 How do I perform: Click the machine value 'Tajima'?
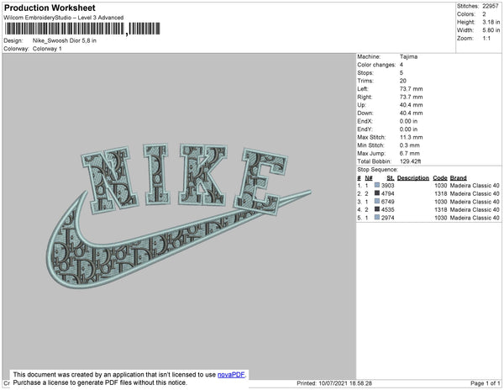click(x=408, y=56)
